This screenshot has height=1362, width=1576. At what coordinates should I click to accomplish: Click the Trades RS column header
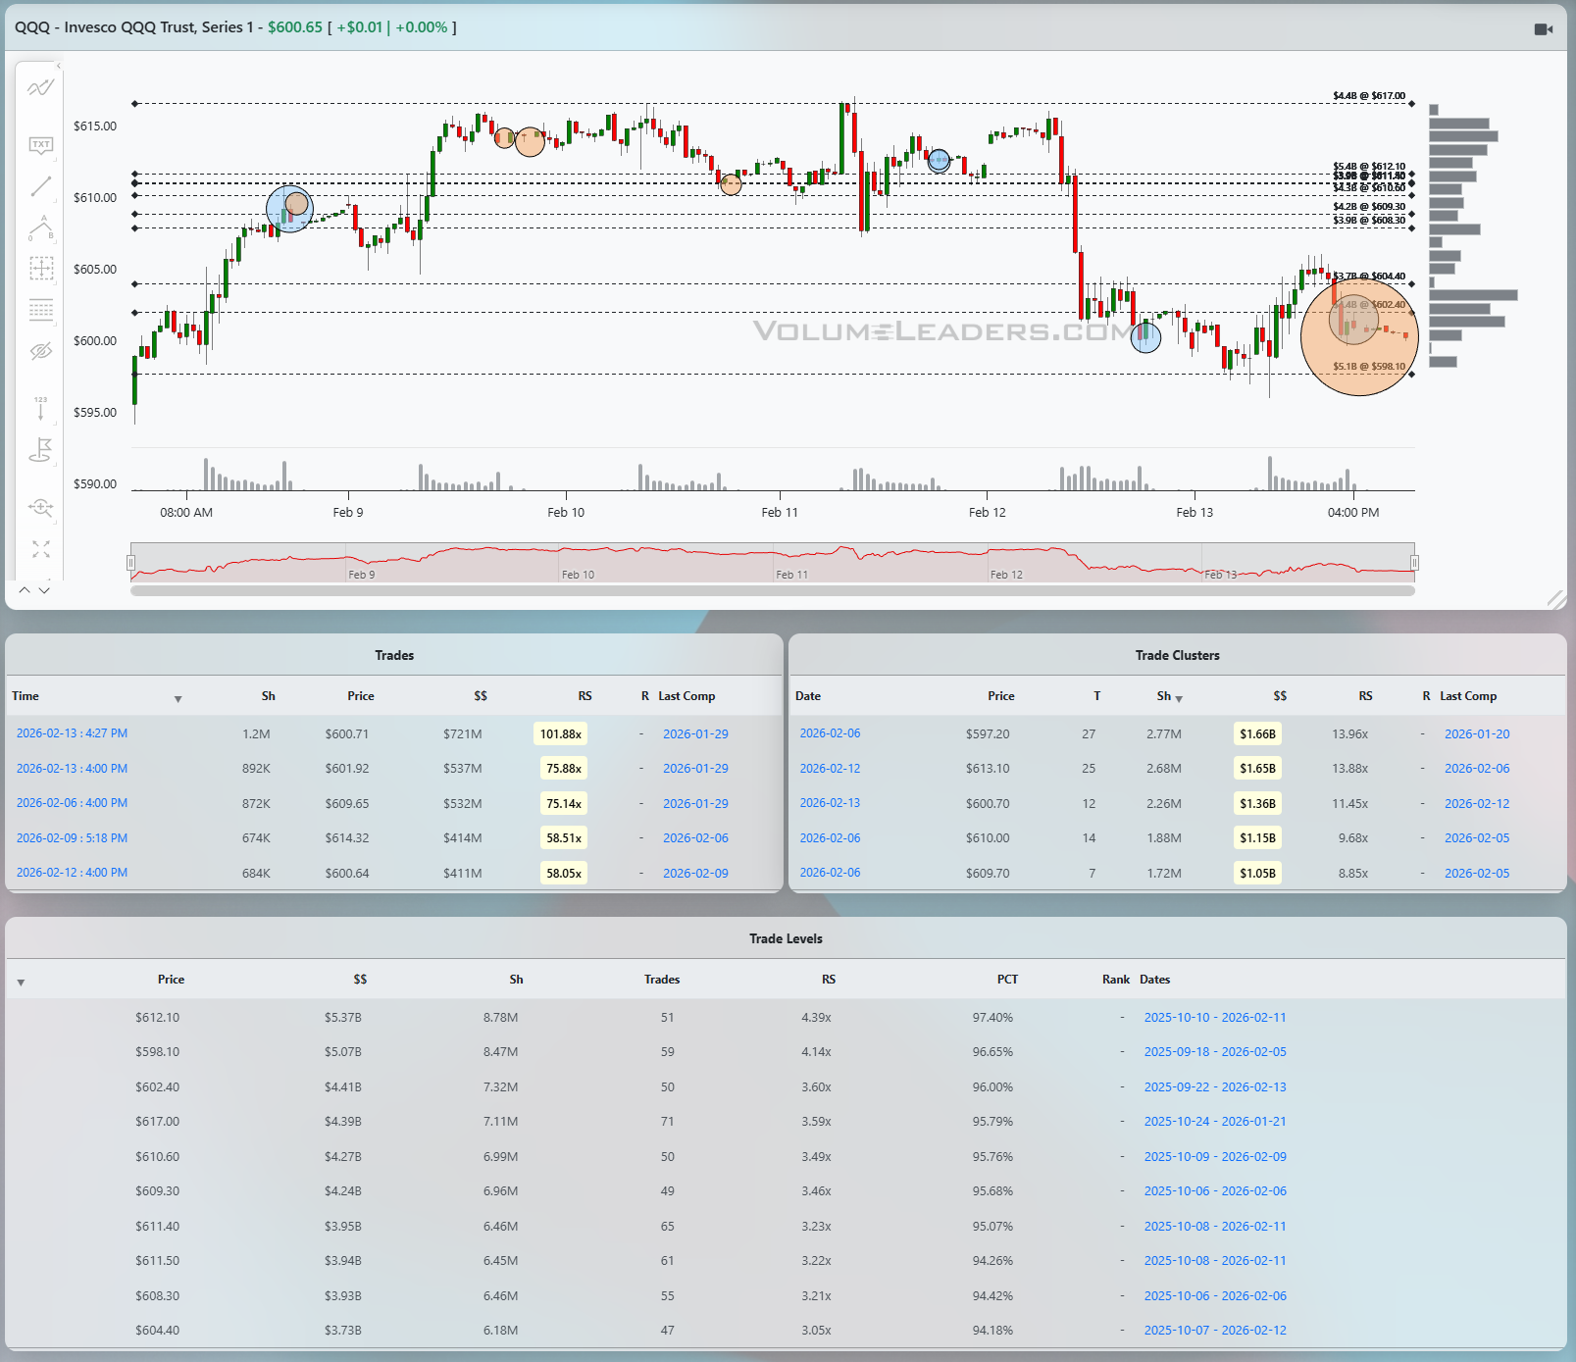coord(585,696)
